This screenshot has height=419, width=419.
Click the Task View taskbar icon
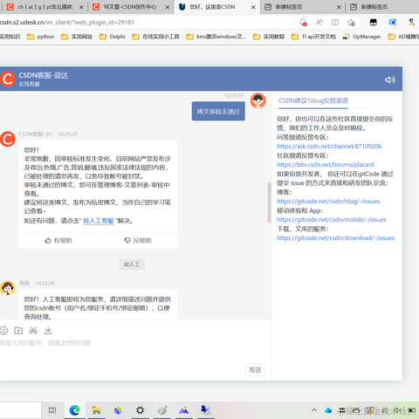[x=52, y=410]
